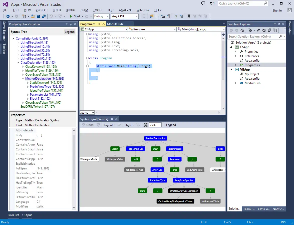Click Collapse All icon in Solution Explorer

[x=269, y=30]
